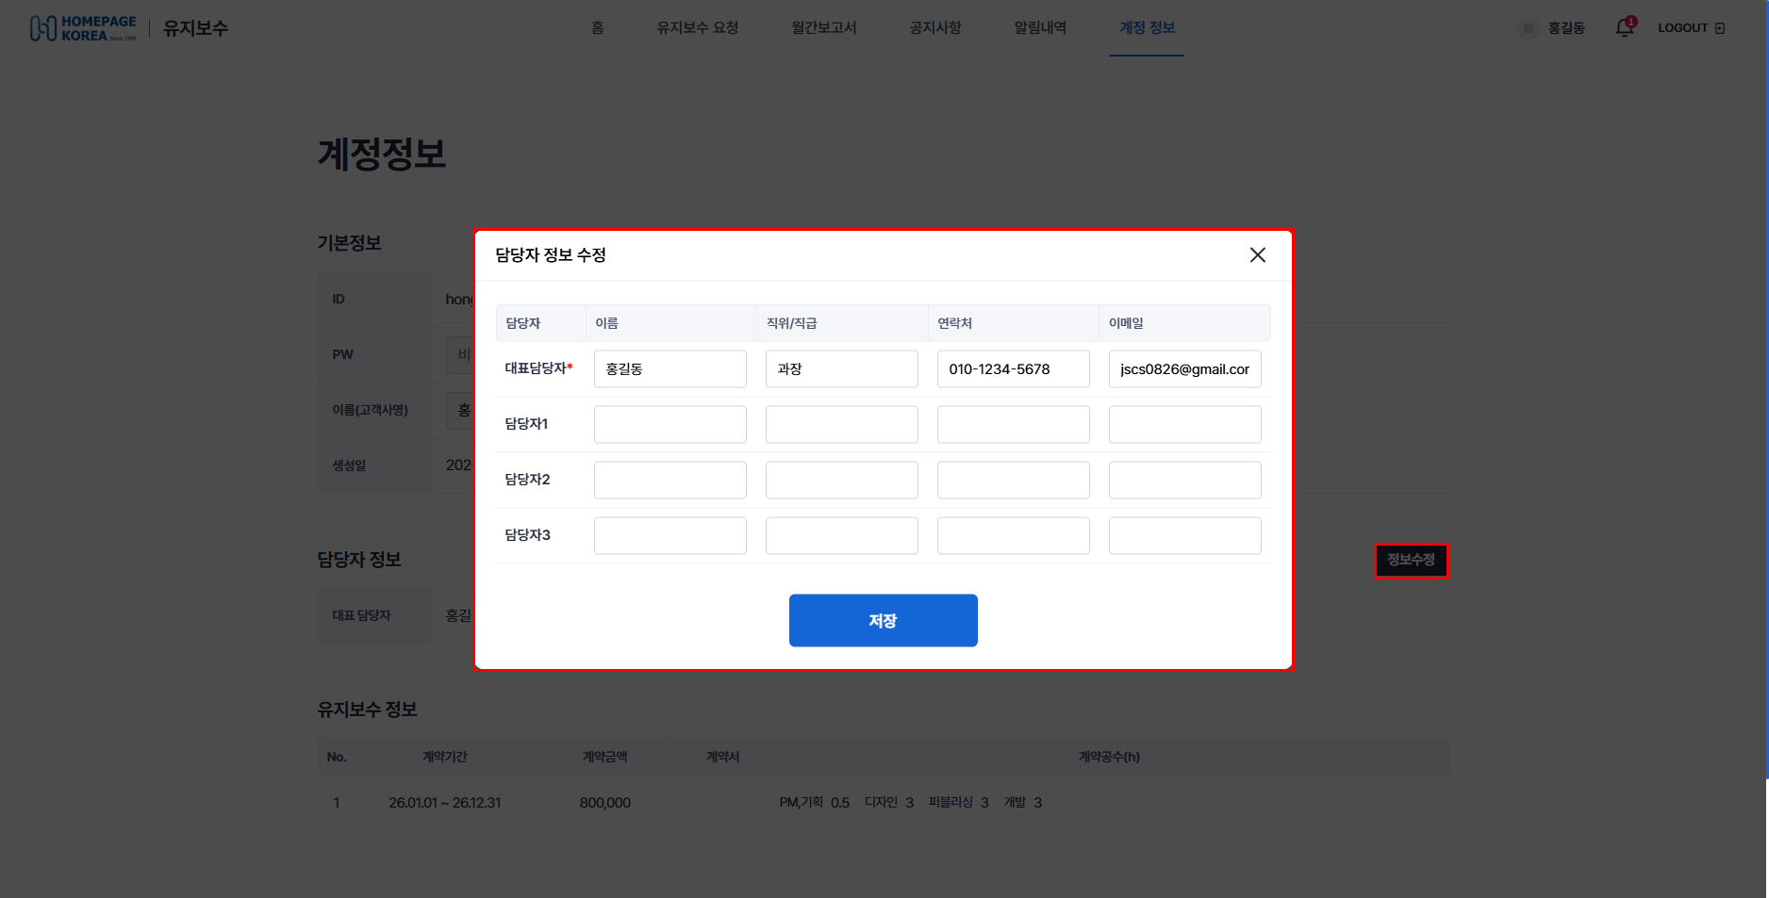Image resolution: width=1769 pixels, height=898 pixels.
Task: Click the 직위/직급 field showing 과장
Action: coord(841,368)
